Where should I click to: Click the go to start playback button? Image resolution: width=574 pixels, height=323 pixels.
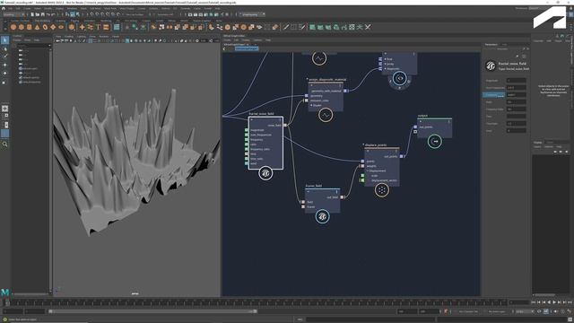point(534,301)
